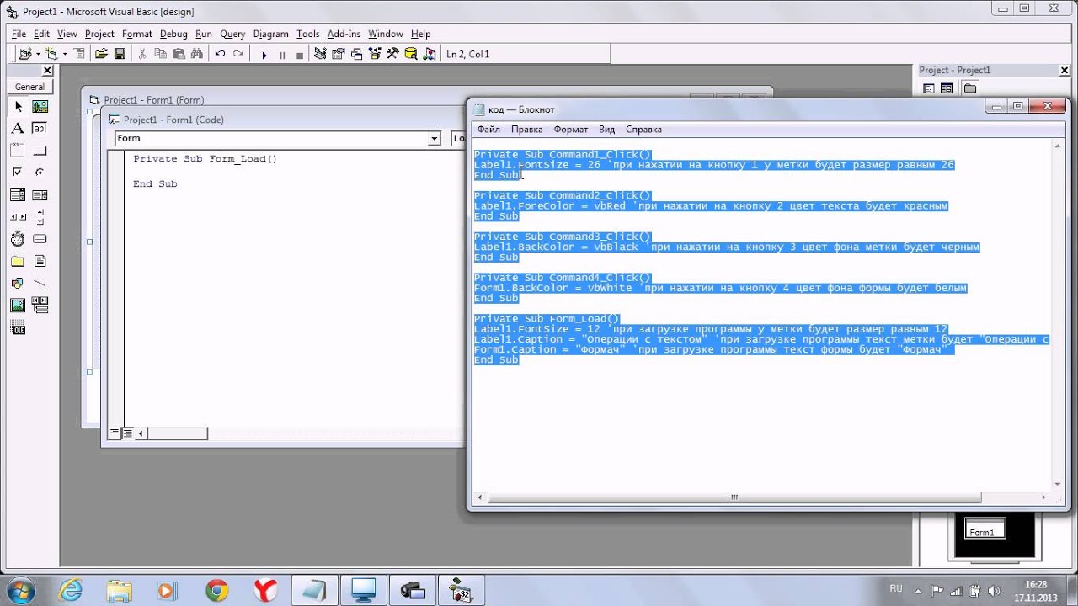This screenshot has height=606, width=1078.
Task: Click the Redo toolbar icon
Action: 238,54
